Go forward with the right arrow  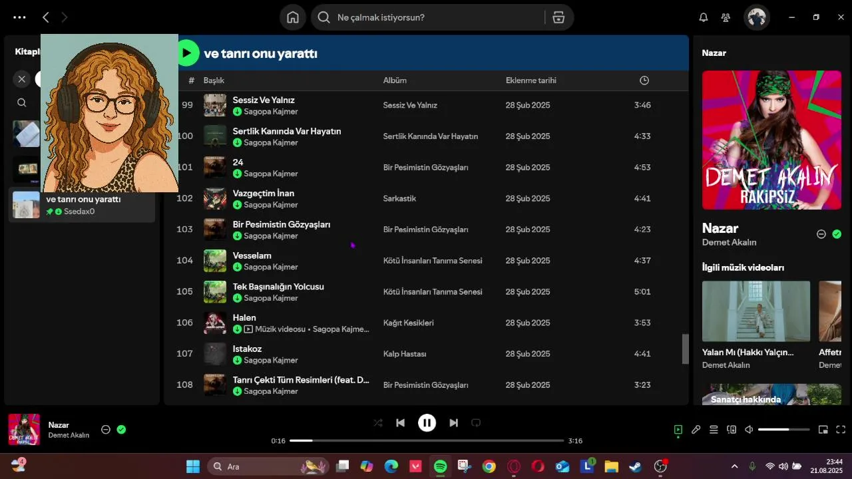tap(65, 17)
